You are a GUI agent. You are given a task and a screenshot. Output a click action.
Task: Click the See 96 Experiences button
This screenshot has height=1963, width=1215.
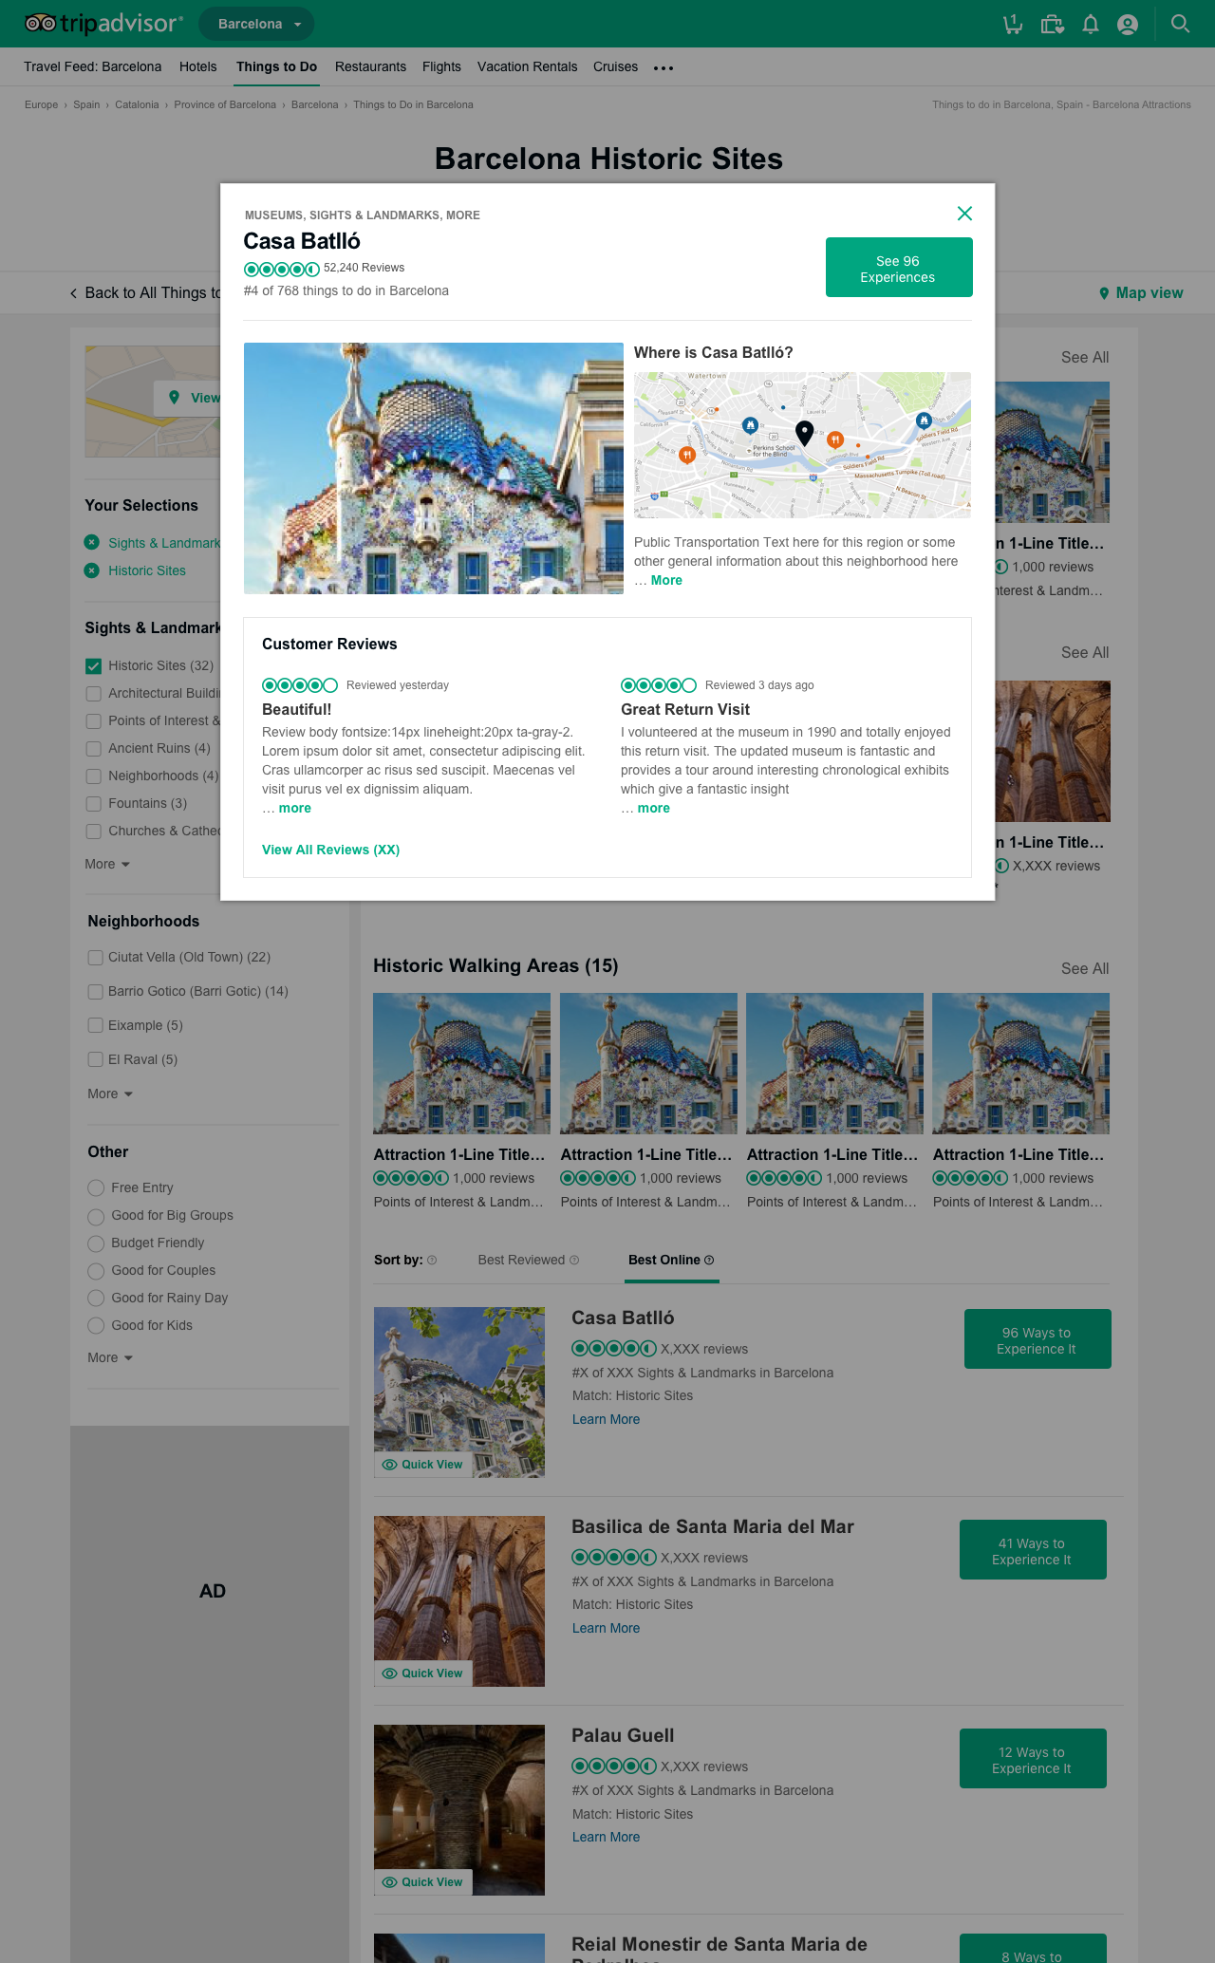(899, 268)
